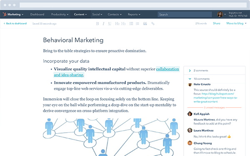The width and height of the screenshot is (250, 156).
Task: Select the H3 heading style
Action: 123,24
